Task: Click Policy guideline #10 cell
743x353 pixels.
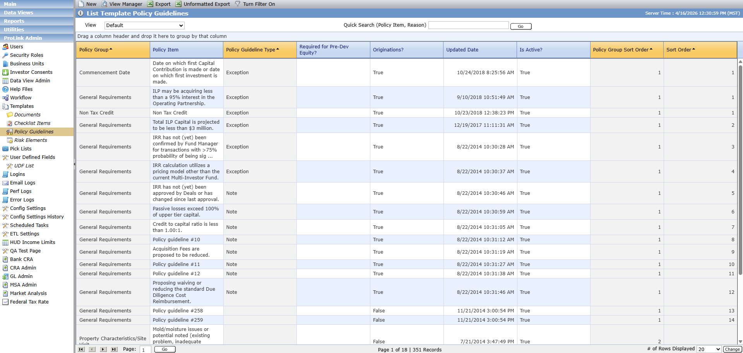Action: (187, 240)
